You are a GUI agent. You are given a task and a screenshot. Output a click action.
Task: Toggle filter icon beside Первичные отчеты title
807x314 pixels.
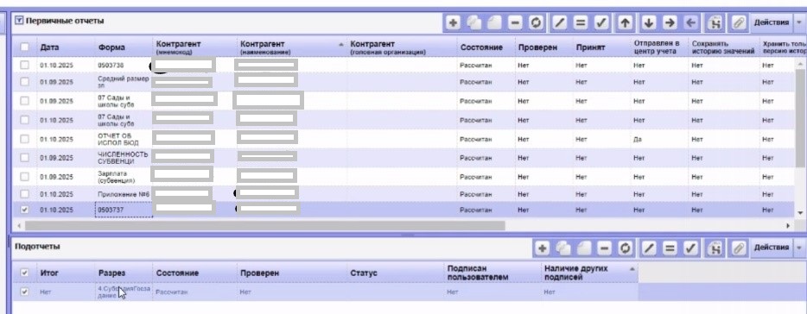[x=19, y=21]
